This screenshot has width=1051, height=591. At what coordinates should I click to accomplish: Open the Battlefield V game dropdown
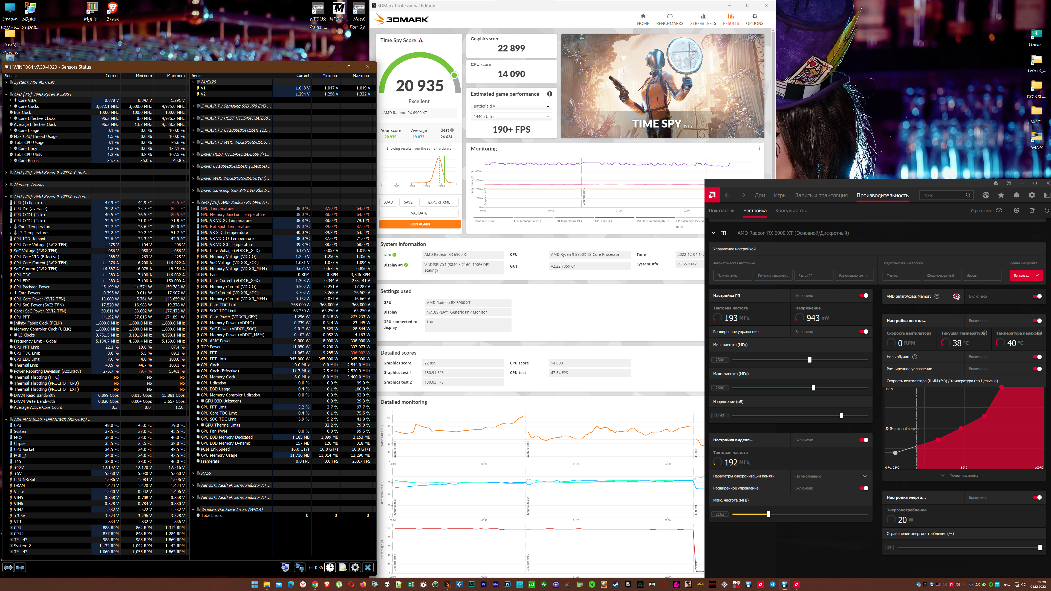click(511, 106)
